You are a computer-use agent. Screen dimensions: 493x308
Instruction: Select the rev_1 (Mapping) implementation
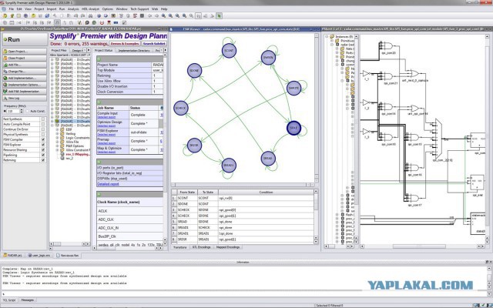tap(77, 154)
